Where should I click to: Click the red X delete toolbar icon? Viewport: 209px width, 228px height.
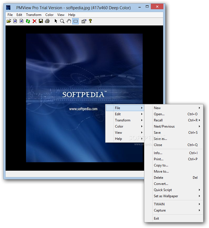click(34, 21)
